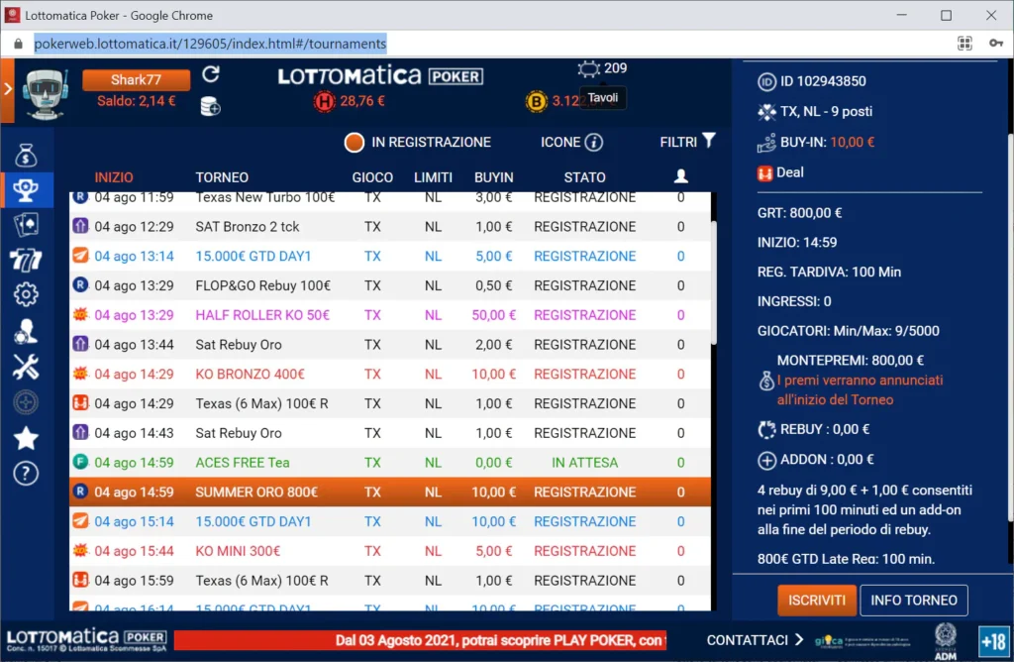Screen dimensions: 1014x662
Task: Click the +18 badge in footer
Action: click(993, 641)
